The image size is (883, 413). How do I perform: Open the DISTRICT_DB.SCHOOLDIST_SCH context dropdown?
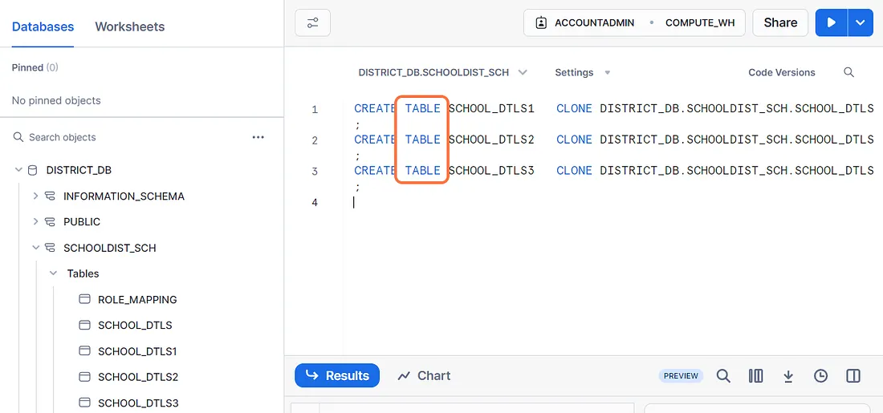442,72
